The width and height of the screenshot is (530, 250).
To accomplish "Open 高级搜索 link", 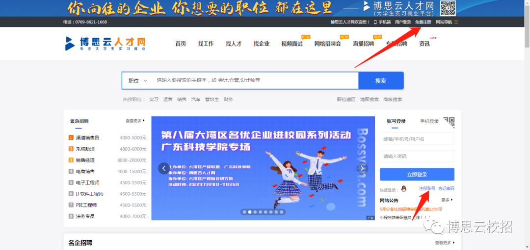I will [393, 99].
